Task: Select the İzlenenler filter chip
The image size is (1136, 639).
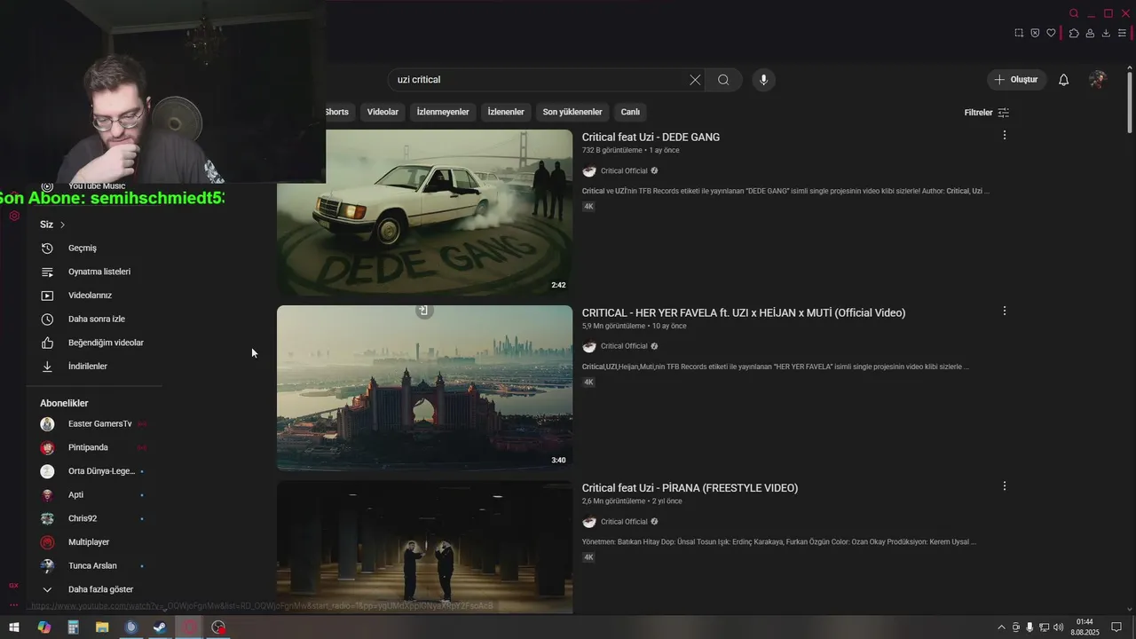Action: tap(506, 112)
